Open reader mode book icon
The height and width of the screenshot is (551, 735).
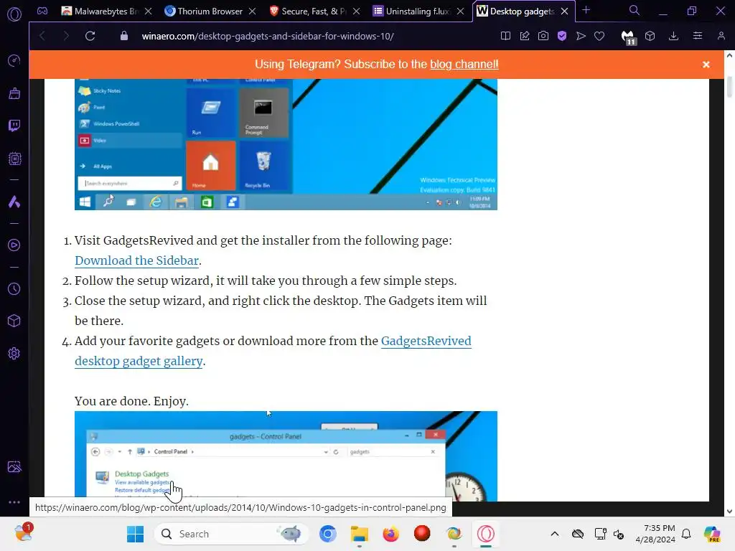pos(505,36)
